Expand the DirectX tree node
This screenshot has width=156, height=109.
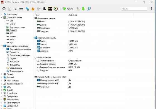pos(2,90)
